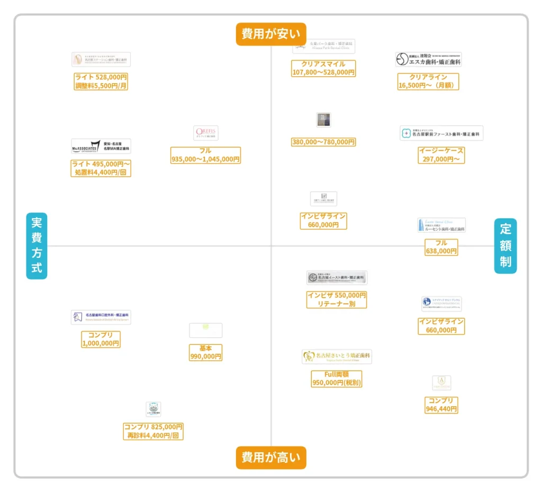Click the エスカ歯科・矯正歯科 logo
Viewport: 542px width, 492px height.
tap(428, 59)
